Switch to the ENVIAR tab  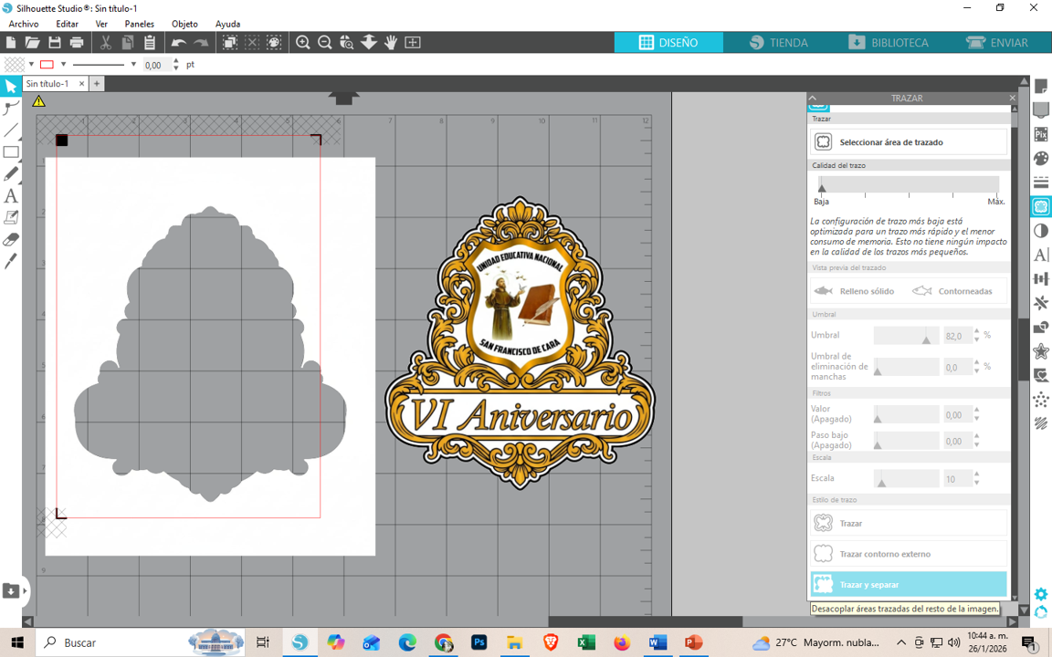point(997,42)
